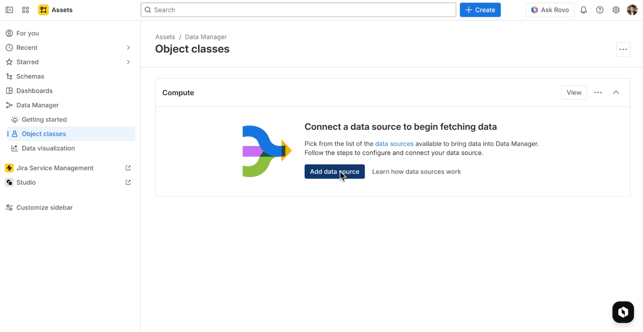Open the user profile avatar

click(x=632, y=10)
